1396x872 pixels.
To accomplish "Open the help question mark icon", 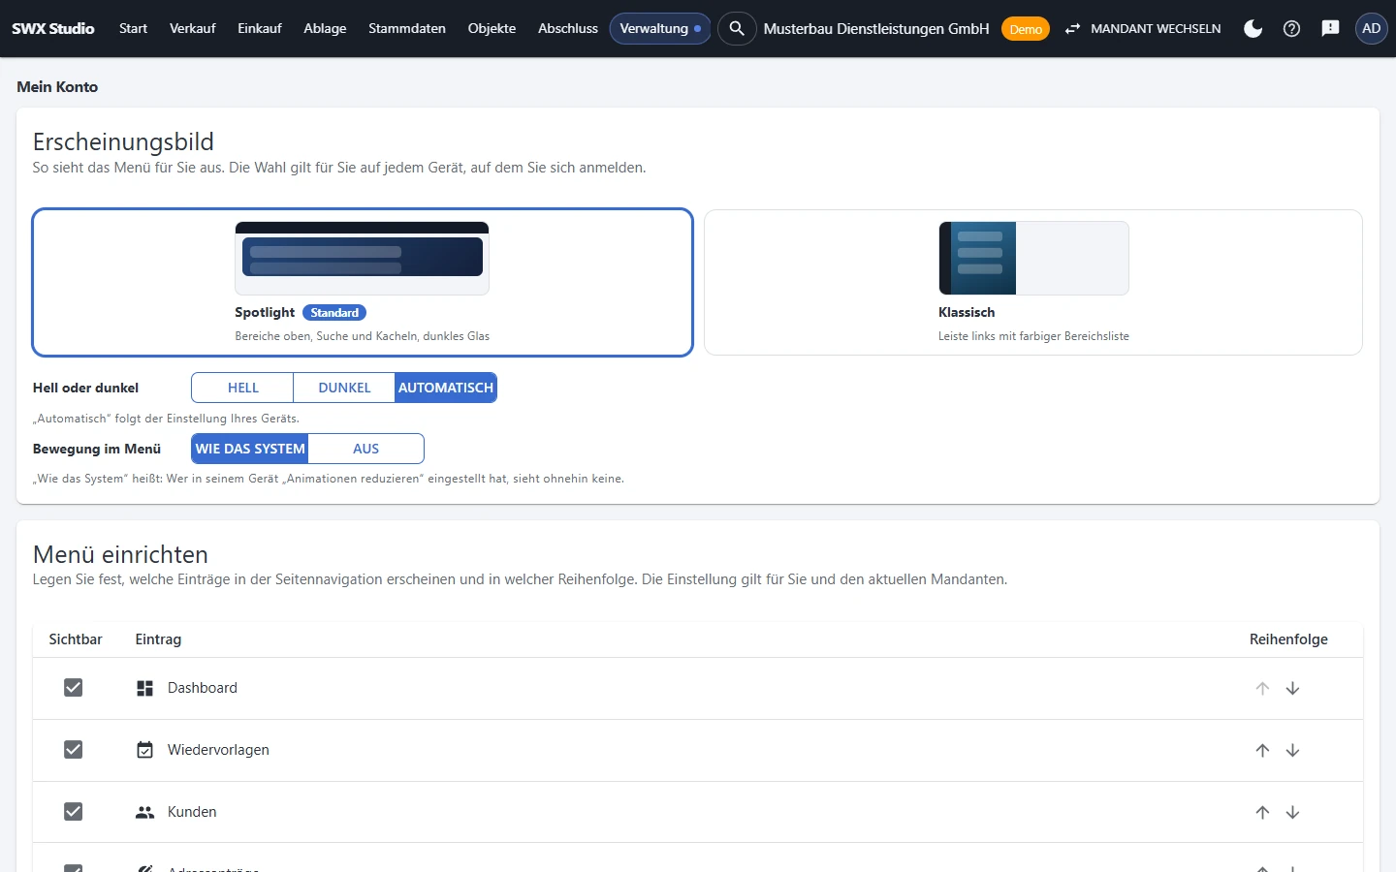I will [x=1291, y=28].
